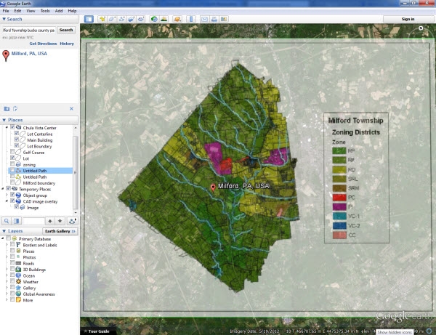Select the highlighted Untitled Path item
436x335 pixels.
(35, 171)
